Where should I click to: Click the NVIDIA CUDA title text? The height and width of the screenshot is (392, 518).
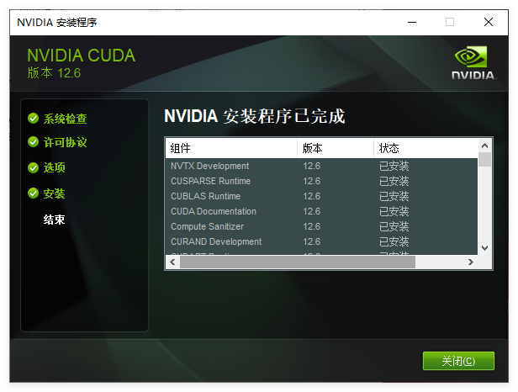point(82,56)
